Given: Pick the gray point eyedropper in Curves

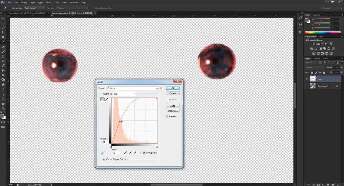Looking at the screenshot, I should 130,153.
